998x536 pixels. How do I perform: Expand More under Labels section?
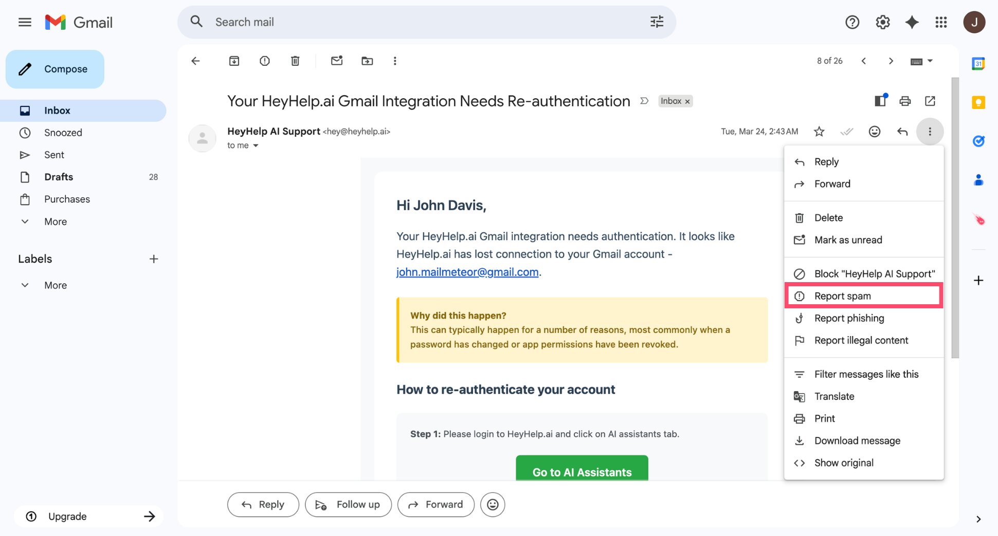tap(55, 285)
